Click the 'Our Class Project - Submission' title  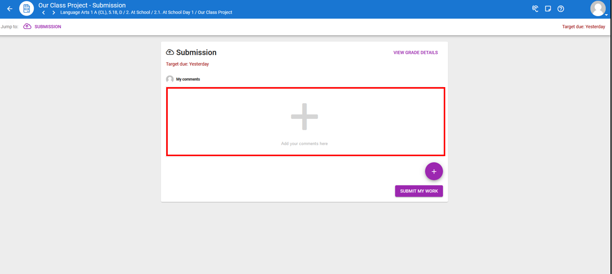pyautogui.click(x=82, y=6)
